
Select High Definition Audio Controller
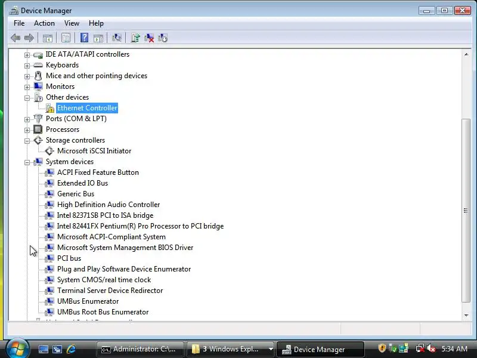coord(109,205)
